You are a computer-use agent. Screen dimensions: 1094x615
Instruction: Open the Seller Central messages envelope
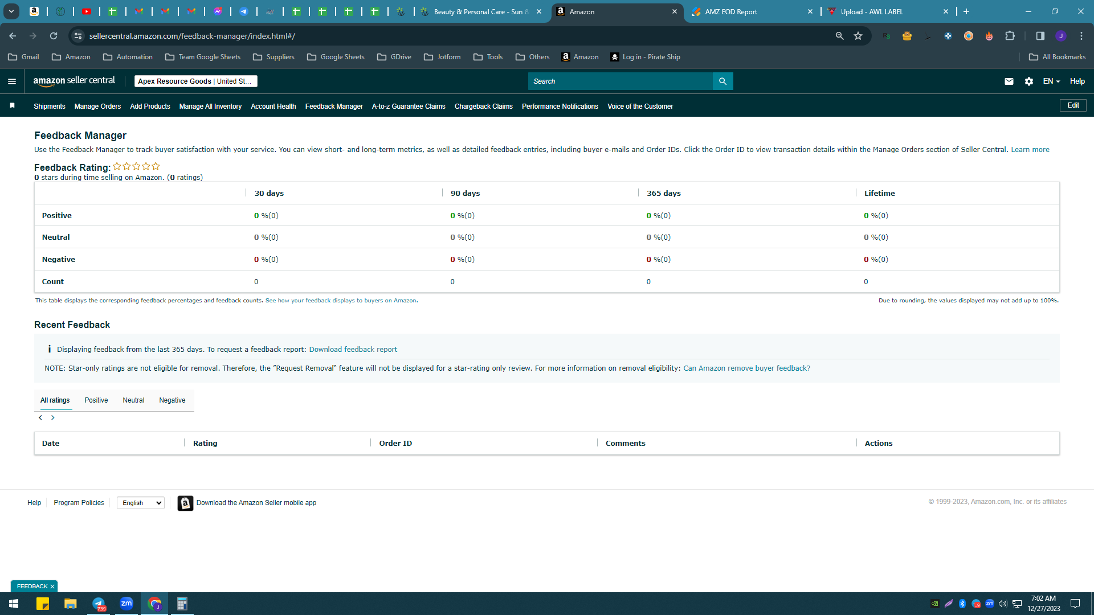click(x=1009, y=81)
